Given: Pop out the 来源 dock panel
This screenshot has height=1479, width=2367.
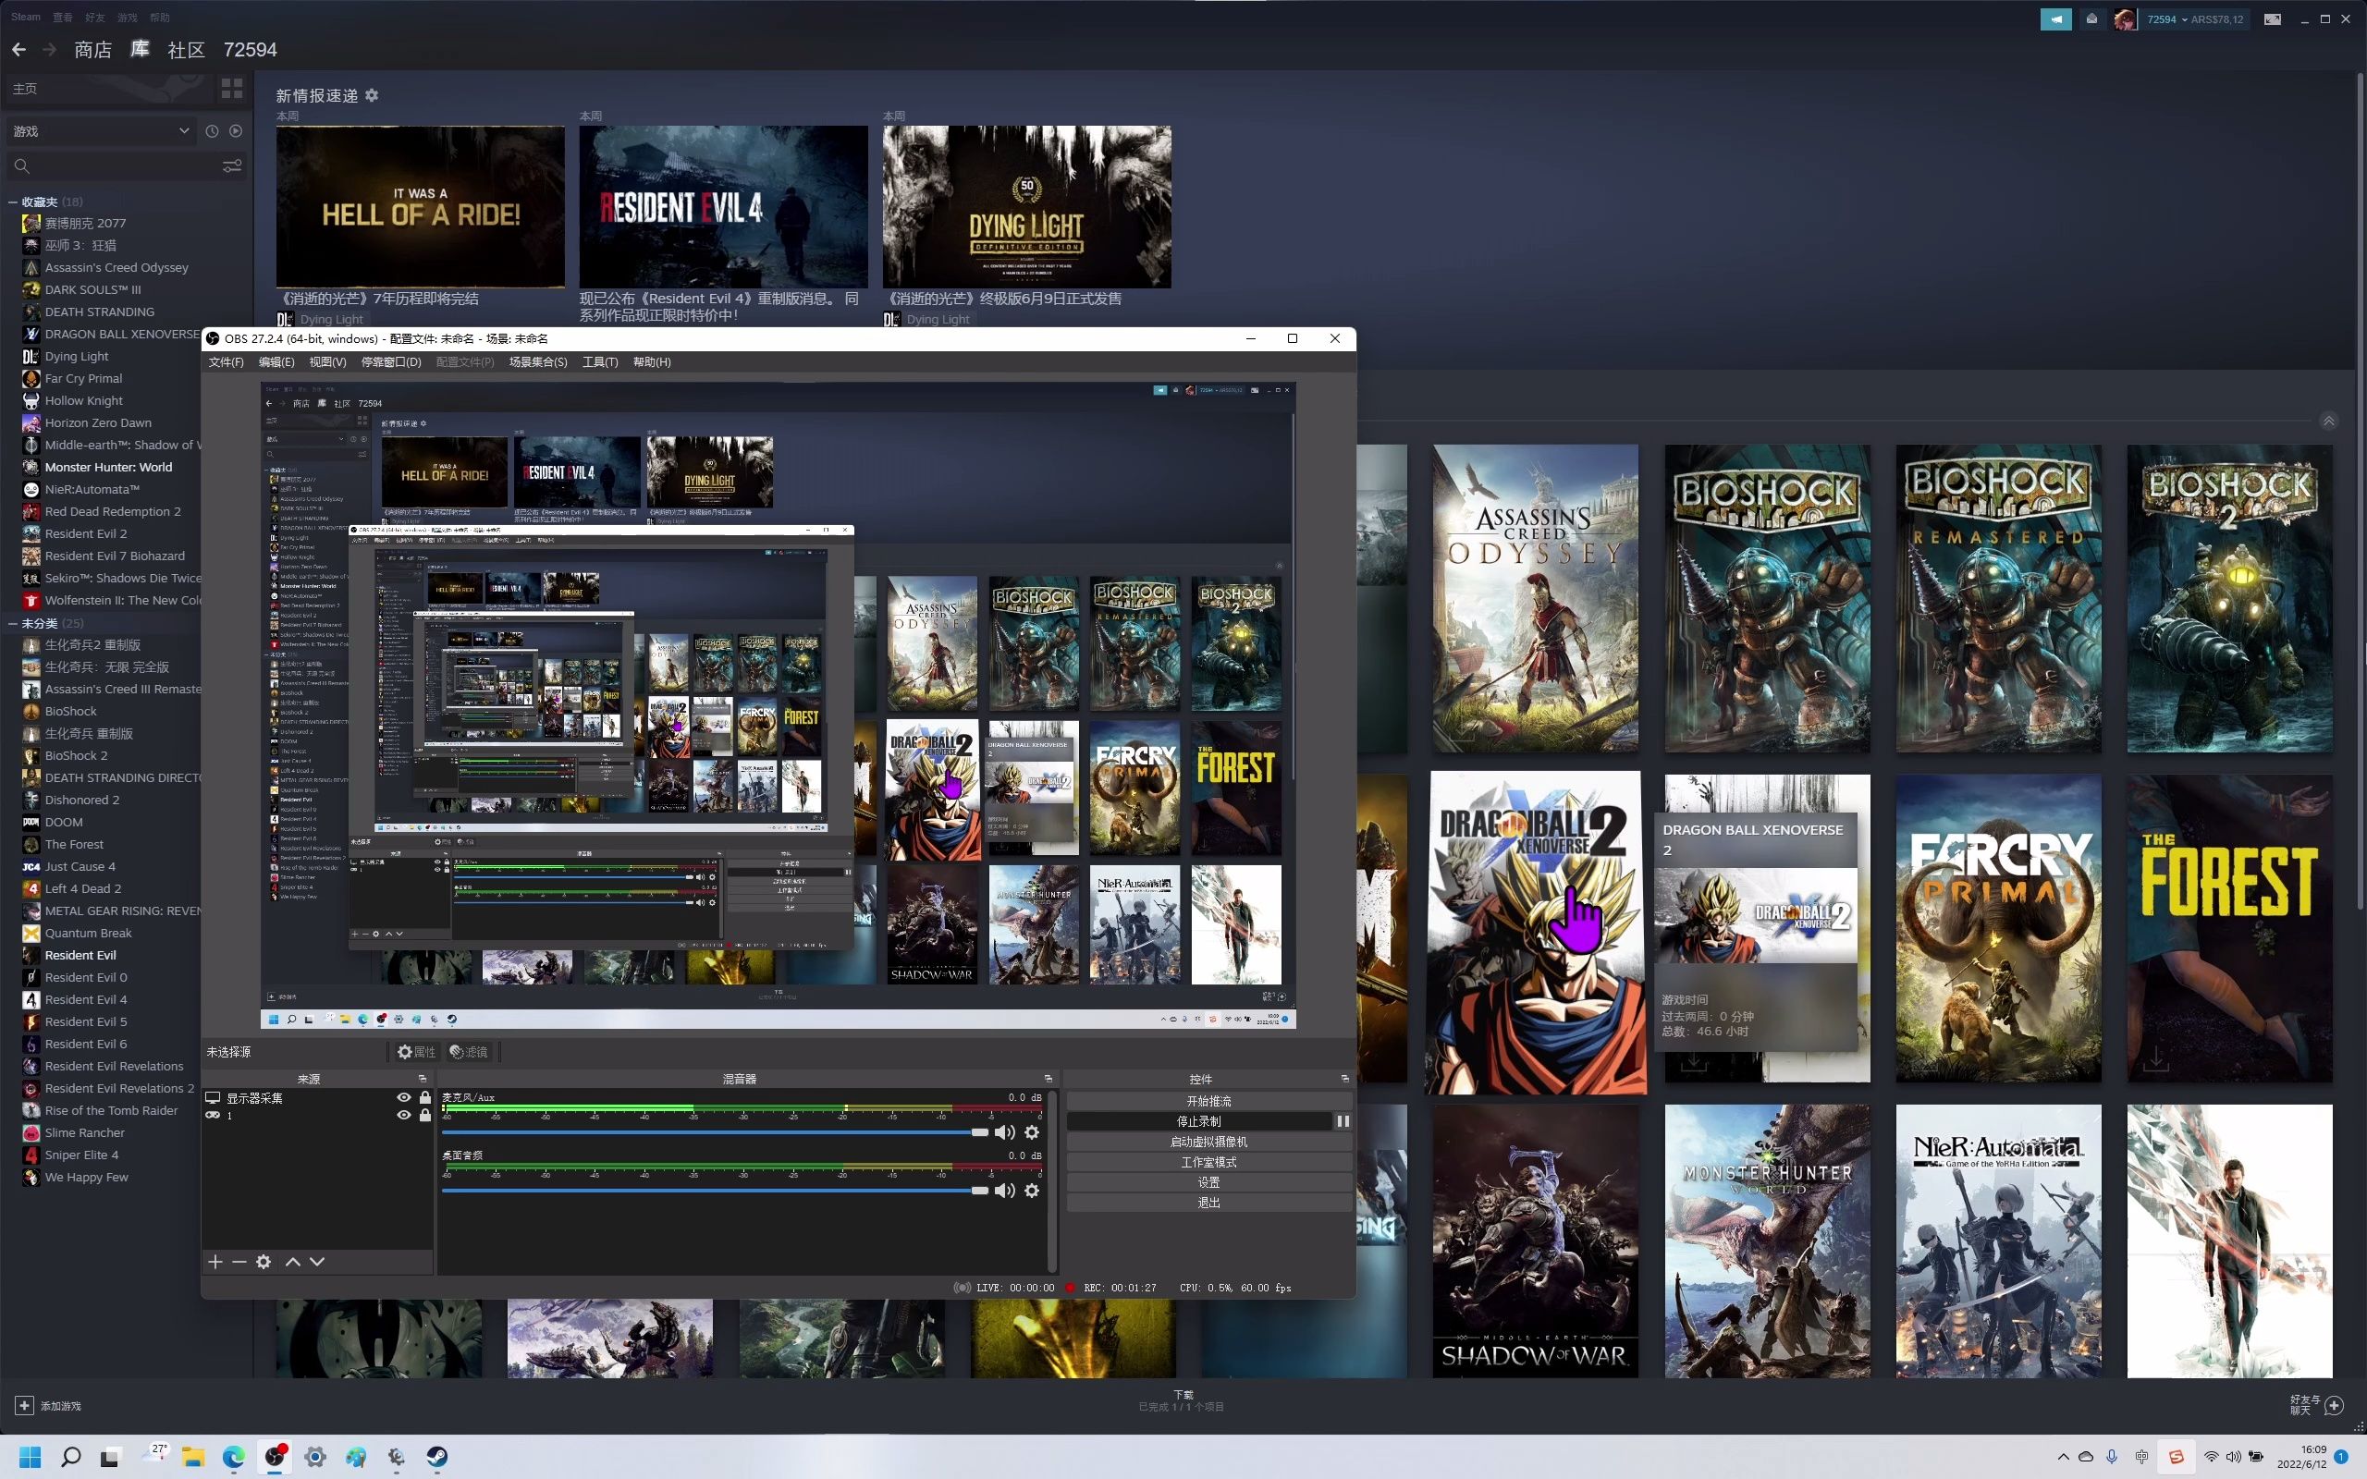Looking at the screenshot, I should point(423,1079).
